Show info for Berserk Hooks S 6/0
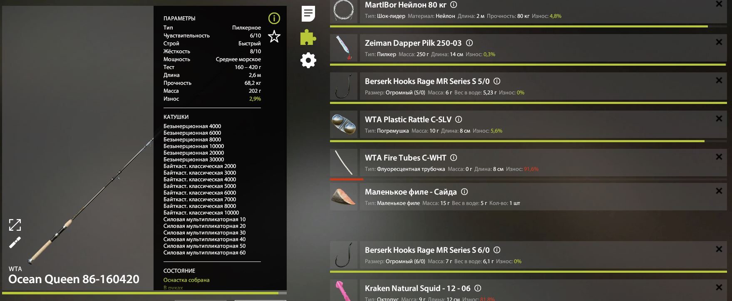Viewport: 732px width, 301px height. [497, 250]
